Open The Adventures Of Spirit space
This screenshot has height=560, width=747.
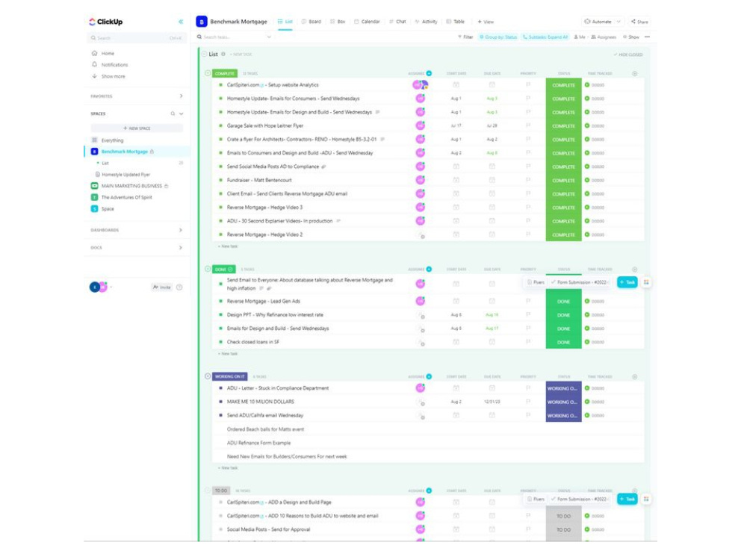click(x=126, y=197)
